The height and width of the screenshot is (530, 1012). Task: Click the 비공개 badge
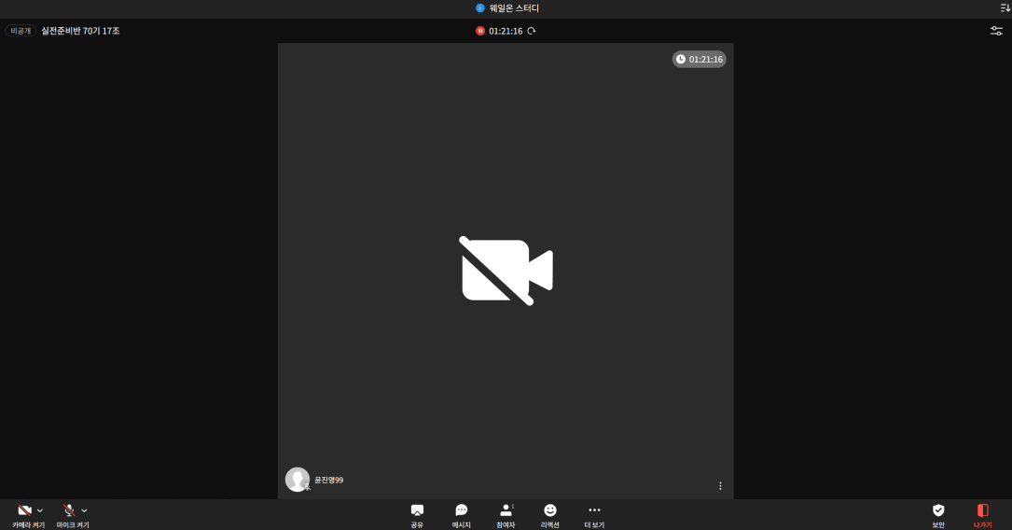coord(21,31)
